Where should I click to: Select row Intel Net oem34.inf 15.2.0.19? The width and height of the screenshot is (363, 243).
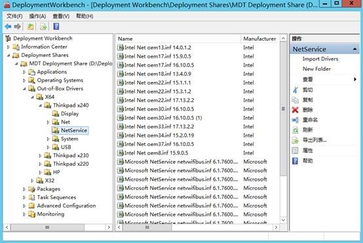point(159,136)
